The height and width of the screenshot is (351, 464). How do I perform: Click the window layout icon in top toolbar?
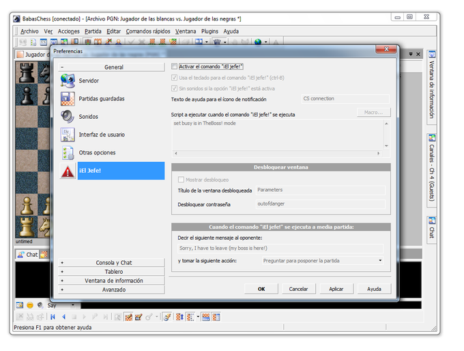pos(199,42)
